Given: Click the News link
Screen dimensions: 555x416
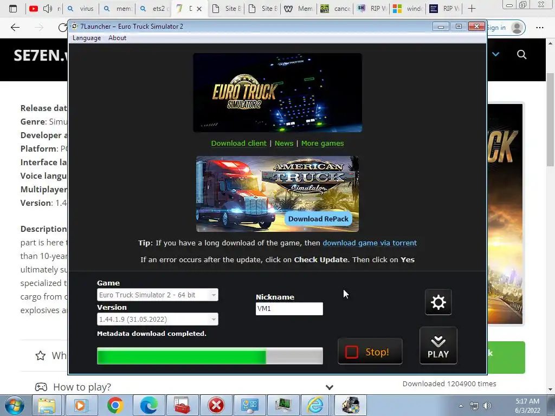Looking at the screenshot, I should 284,143.
